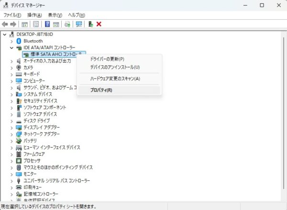Viewport: 287px width, 210px height.
Task: Click the セキュリティ デバイス key icon
Action: point(19,101)
